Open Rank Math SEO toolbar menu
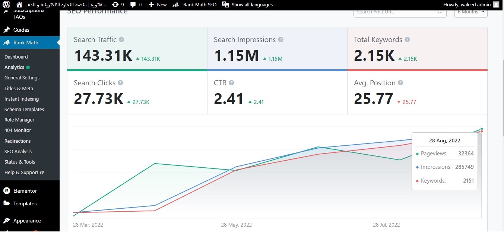Image resolution: width=504 pixels, height=240 pixels. [x=194, y=5]
